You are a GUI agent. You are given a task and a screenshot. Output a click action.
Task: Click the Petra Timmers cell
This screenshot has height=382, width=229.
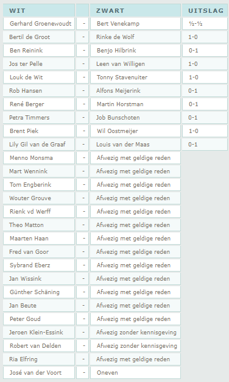pyautogui.click(x=39, y=117)
